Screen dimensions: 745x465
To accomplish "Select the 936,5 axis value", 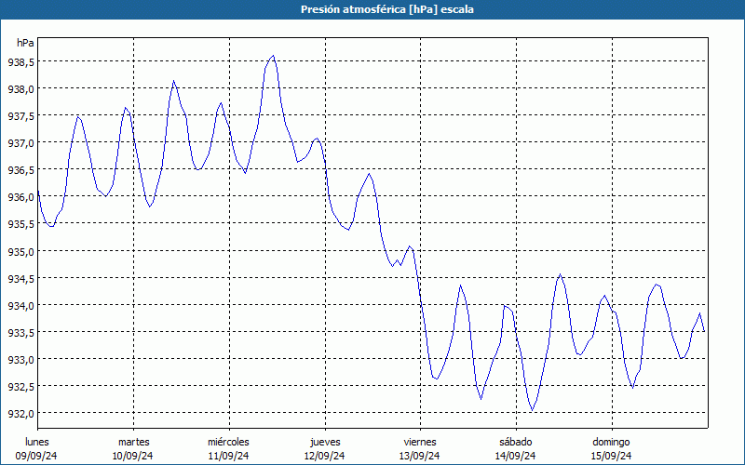I will pos(20,170).
